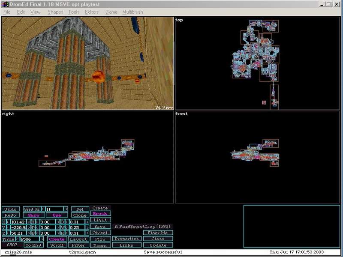This screenshot has height=257, width=343.
Task: Click the Update button
Action: pyautogui.click(x=158, y=245)
